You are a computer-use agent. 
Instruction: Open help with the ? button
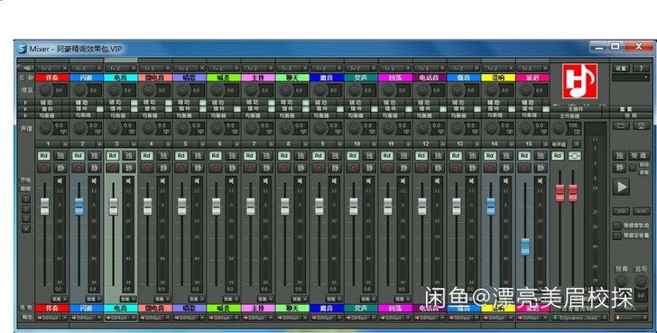click(x=641, y=69)
